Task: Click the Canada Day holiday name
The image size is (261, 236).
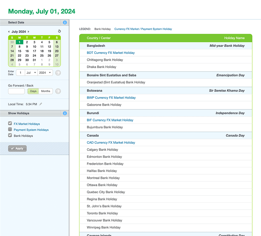Action: 235,136
